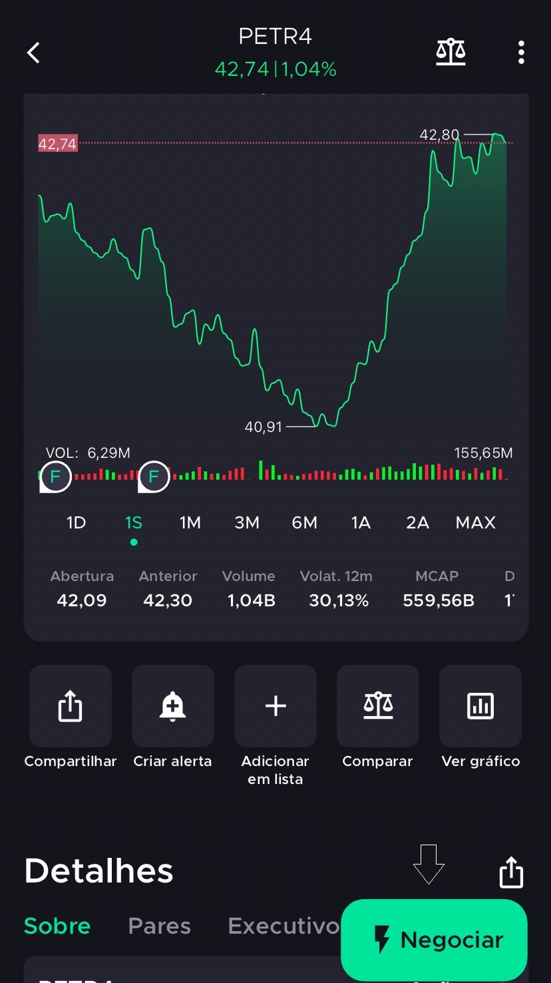The image size is (551, 983).
Task: Click the lightning bolt on the Negociar button
Action: tap(381, 939)
